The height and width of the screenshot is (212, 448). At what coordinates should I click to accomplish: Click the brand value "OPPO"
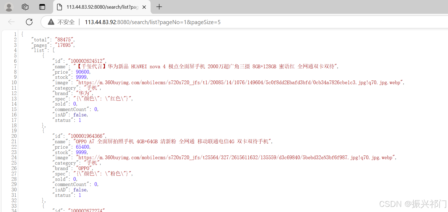[84, 168]
